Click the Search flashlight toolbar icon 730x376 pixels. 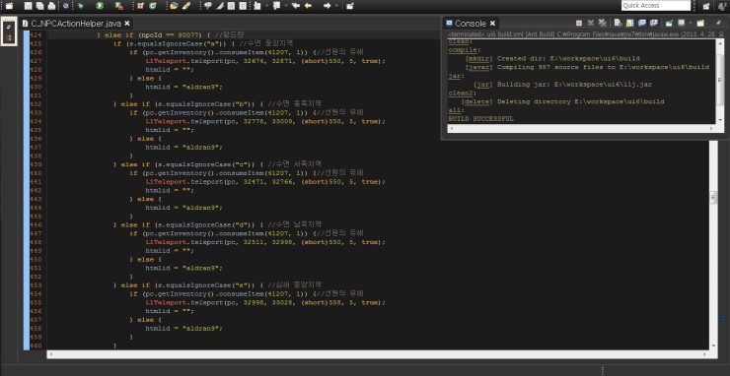(x=186, y=6)
